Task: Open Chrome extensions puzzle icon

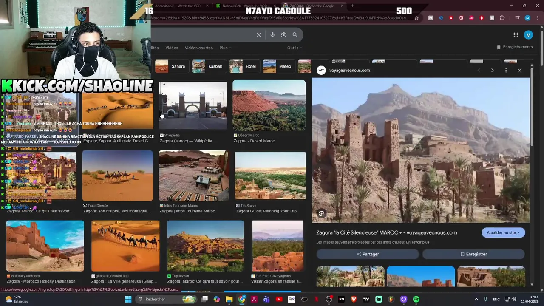Action: 502,18
